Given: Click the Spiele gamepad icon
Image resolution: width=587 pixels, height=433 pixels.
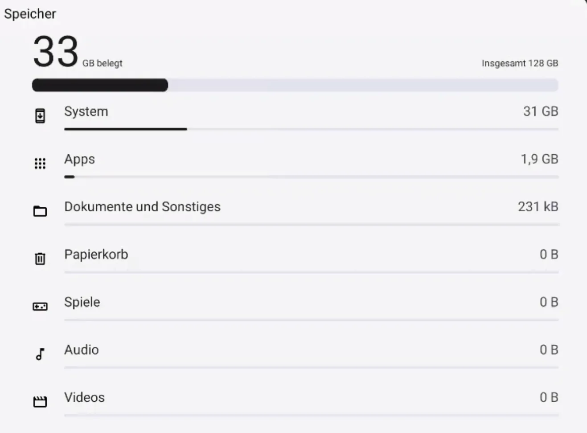Looking at the screenshot, I should point(40,306).
